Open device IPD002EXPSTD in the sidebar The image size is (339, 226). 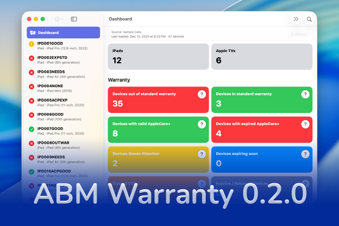coord(64,60)
